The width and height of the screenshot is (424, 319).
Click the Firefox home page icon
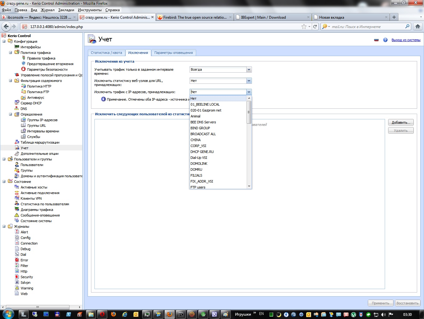tap(418, 26)
